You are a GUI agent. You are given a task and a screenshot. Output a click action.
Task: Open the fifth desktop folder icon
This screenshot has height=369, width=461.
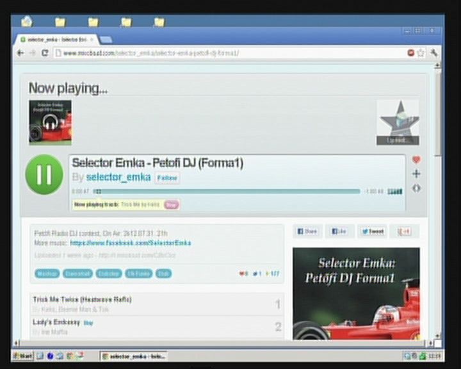(159, 22)
